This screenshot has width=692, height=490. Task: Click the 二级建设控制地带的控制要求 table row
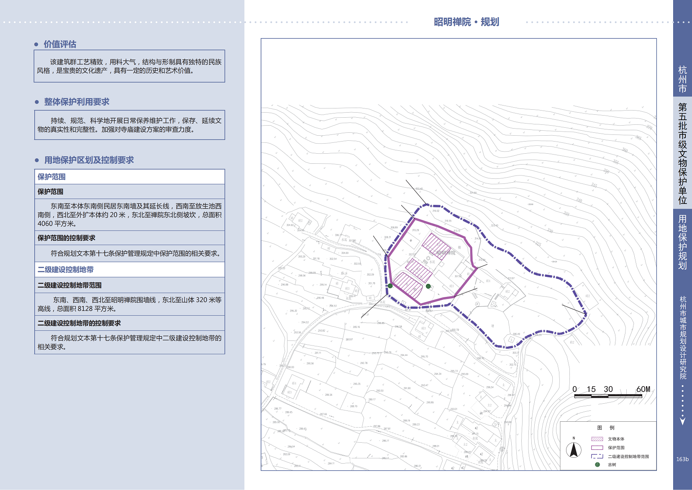tap(130, 323)
